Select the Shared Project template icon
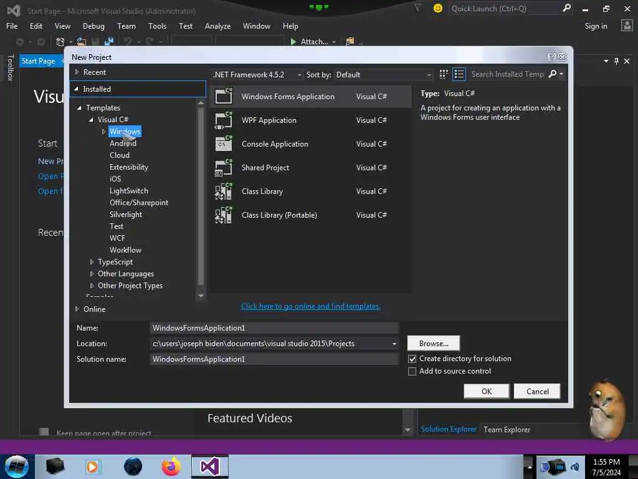The height and width of the screenshot is (479, 638). click(224, 167)
